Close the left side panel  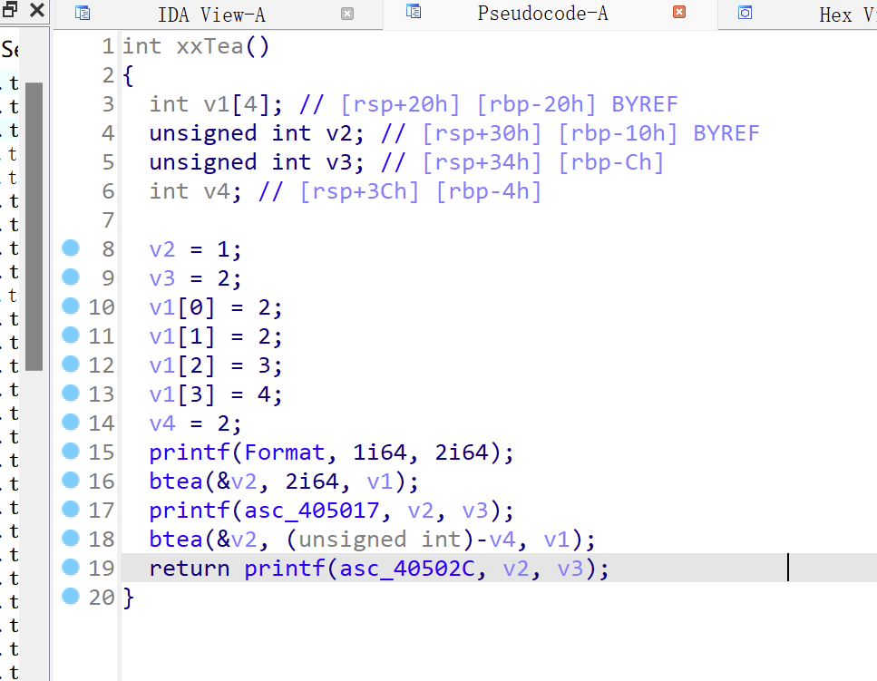(x=37, y=9)
